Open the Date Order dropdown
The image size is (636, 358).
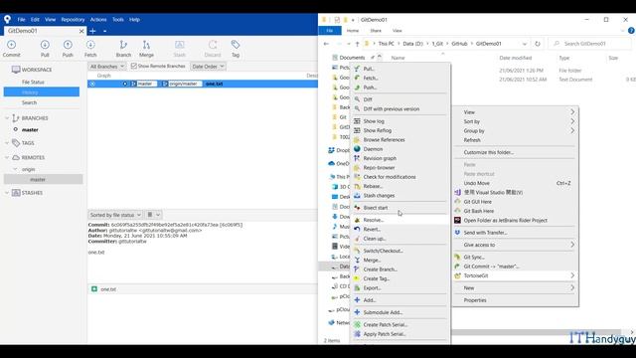[x=208, y=67]
